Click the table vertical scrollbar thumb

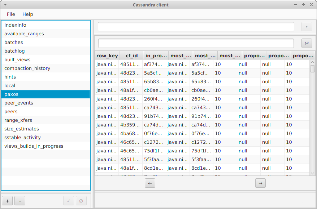click(312, 68)
